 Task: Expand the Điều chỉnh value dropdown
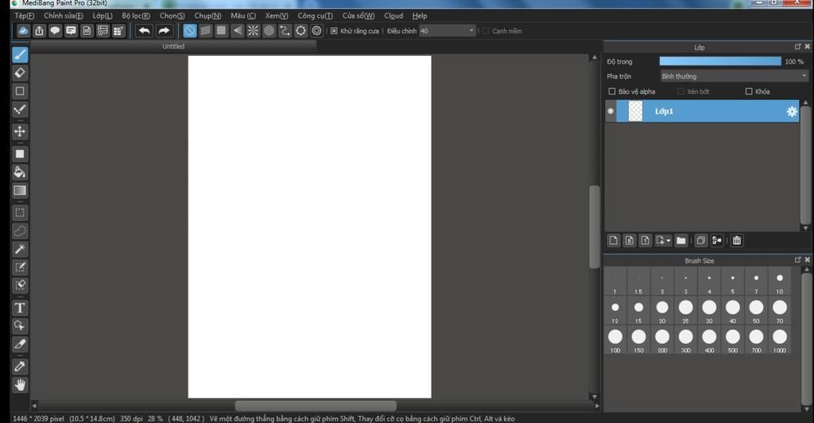[x=471, y=31]
